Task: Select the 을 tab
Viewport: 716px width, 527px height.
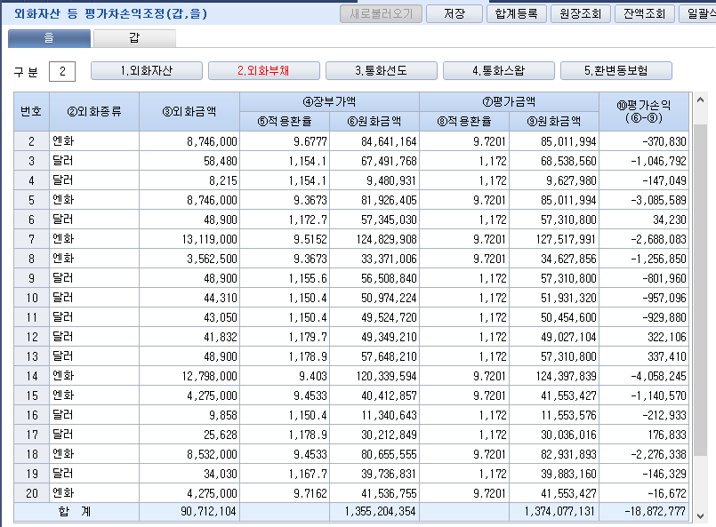Action: click(49, 38)
